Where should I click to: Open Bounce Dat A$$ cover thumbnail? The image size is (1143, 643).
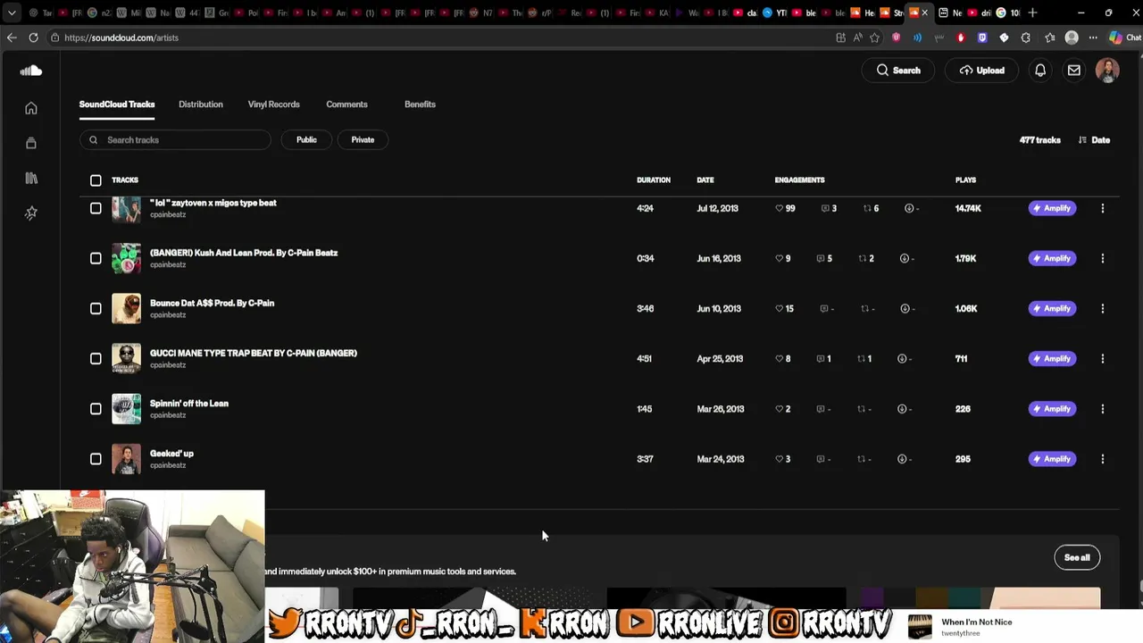(126, 308)
